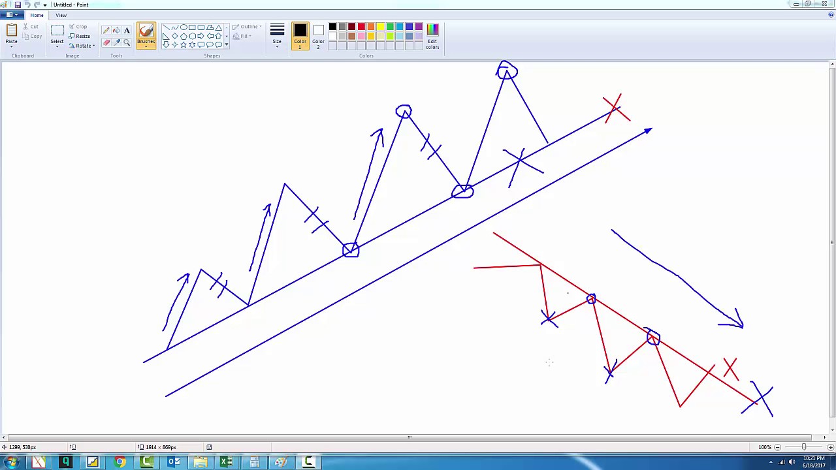The height and width of the screenshot is (470, 836).
Task: Open the Rotate dropdown
Action: point(82,46)
